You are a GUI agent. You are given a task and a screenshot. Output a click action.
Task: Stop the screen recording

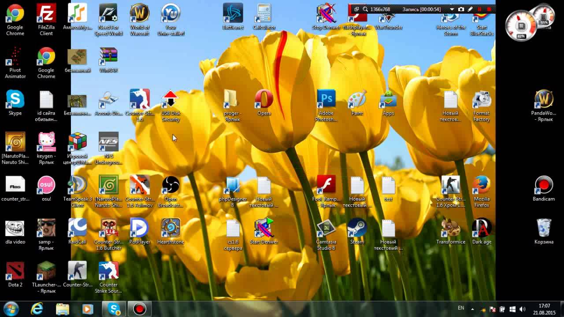[489, 9]
